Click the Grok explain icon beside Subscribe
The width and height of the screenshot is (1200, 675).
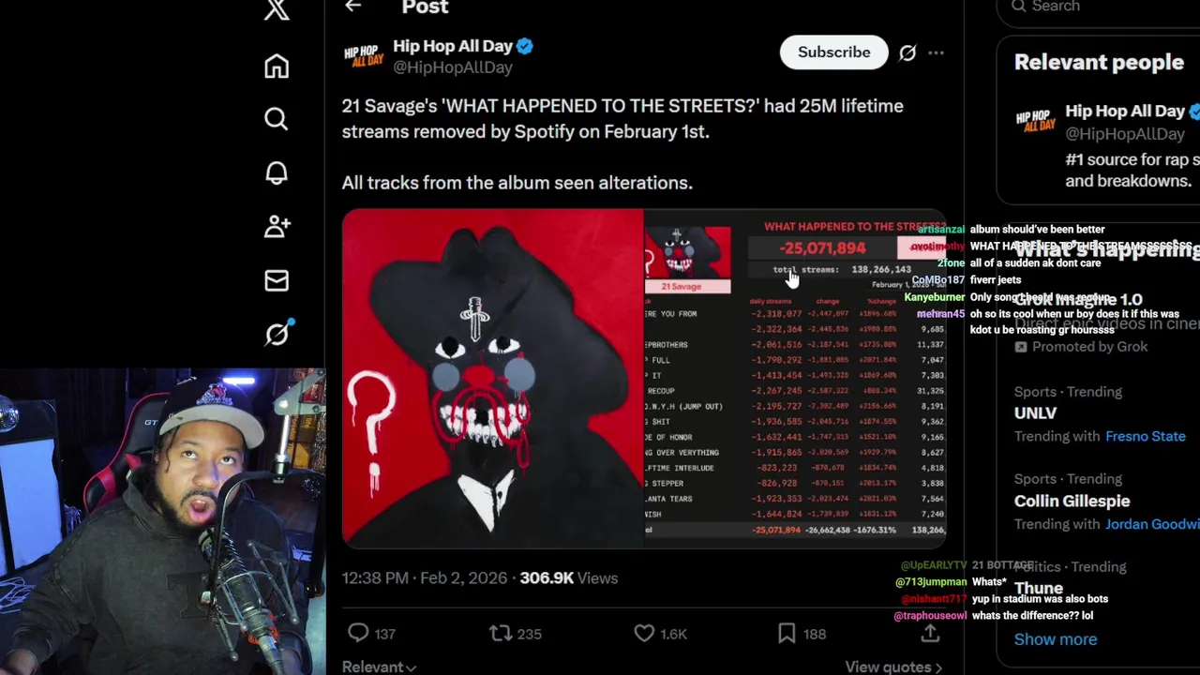(x=907, y=52)
